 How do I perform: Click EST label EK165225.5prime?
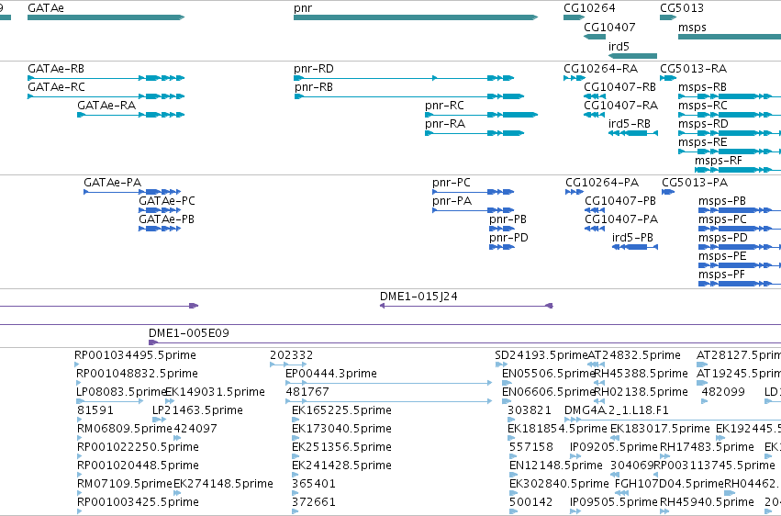click(x=341, y=411)
